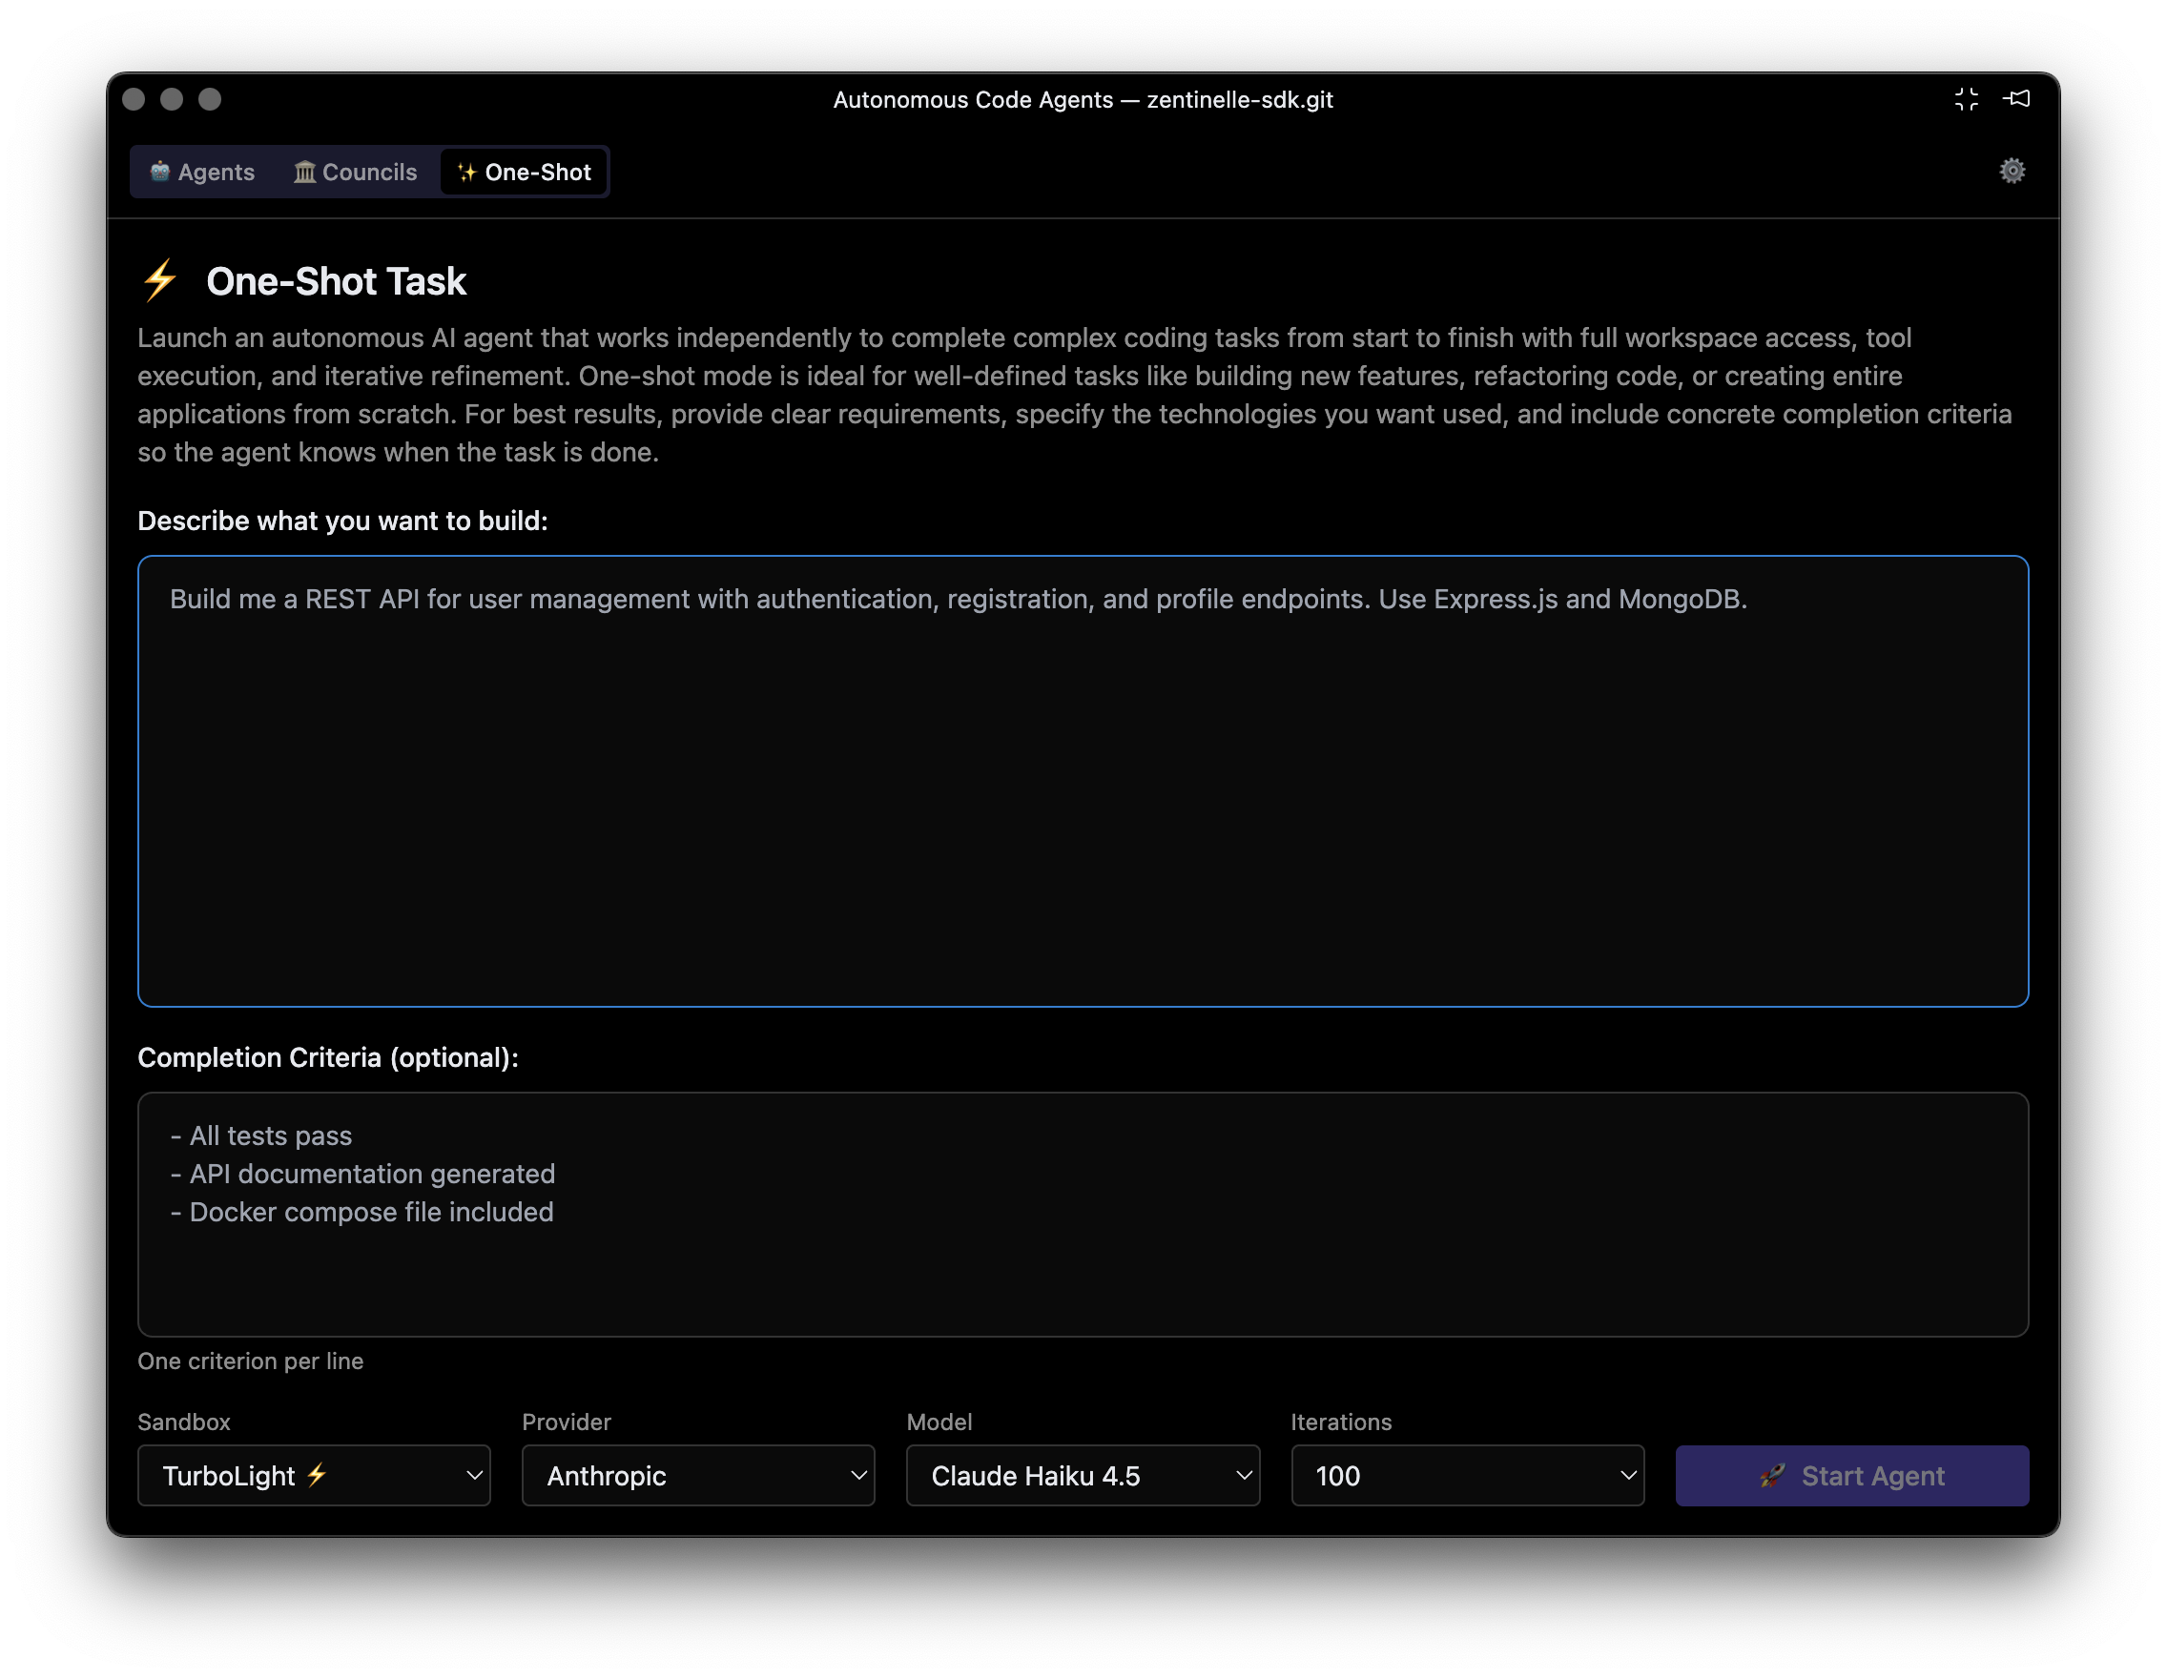Open the Provider dropdown showing Anthropic
The height and width of the screenshot is (1678, 2167).
point(697,1476)
